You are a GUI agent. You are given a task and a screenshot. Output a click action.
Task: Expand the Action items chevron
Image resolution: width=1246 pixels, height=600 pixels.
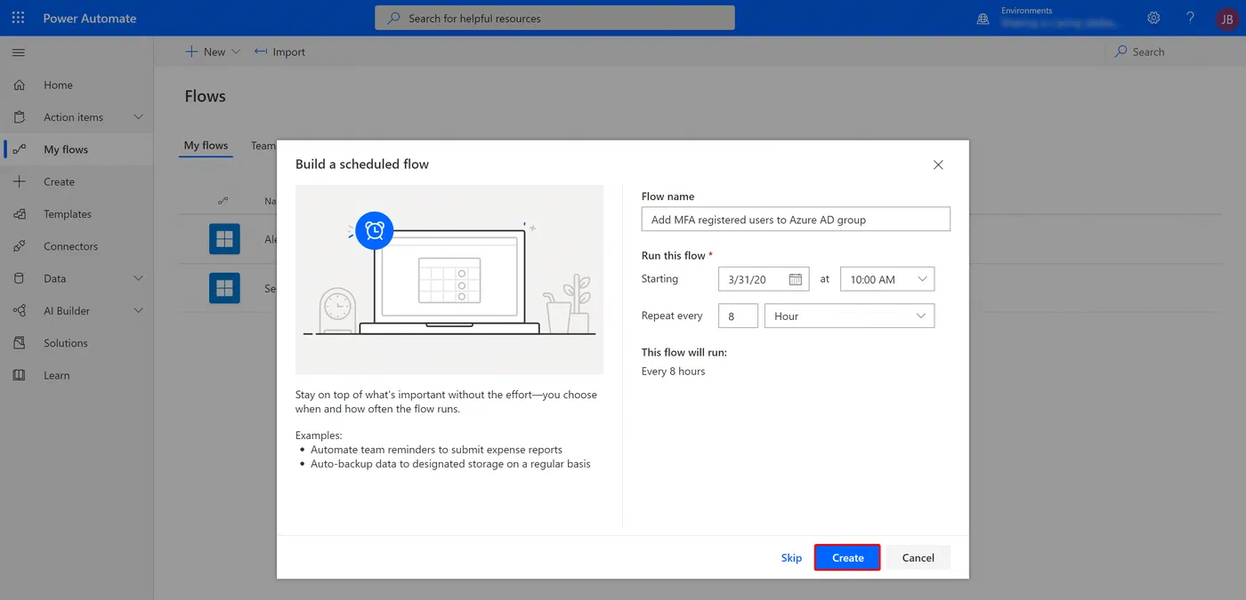point(138,117)
